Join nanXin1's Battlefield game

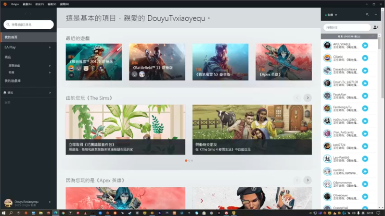(365, 171)
